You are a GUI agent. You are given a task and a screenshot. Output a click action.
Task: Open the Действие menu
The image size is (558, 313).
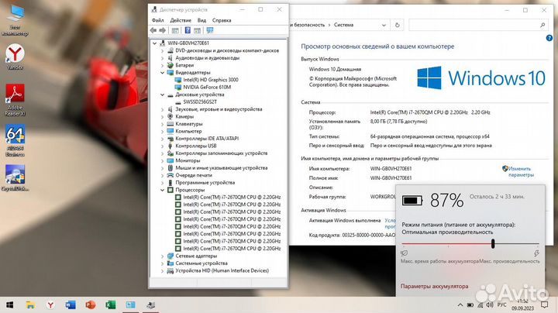point(181,20)
